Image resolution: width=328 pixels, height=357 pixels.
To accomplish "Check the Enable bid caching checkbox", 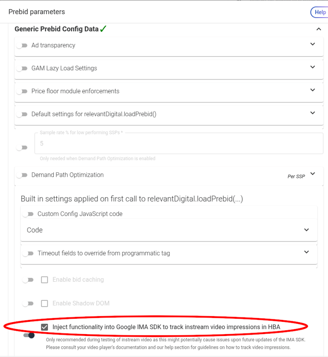I will click(x=45, y=280).
